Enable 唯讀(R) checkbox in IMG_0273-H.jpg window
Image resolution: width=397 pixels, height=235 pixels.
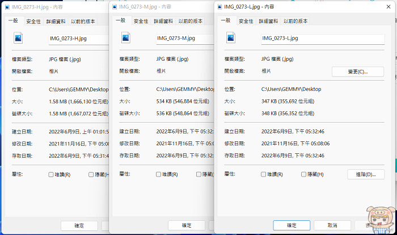[x=51, y=174]
